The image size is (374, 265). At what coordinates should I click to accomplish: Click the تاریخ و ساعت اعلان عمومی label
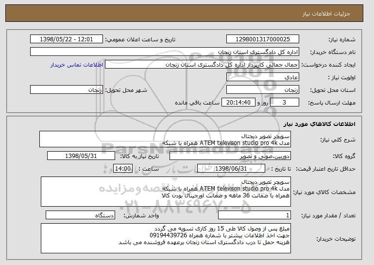[140, 39]
